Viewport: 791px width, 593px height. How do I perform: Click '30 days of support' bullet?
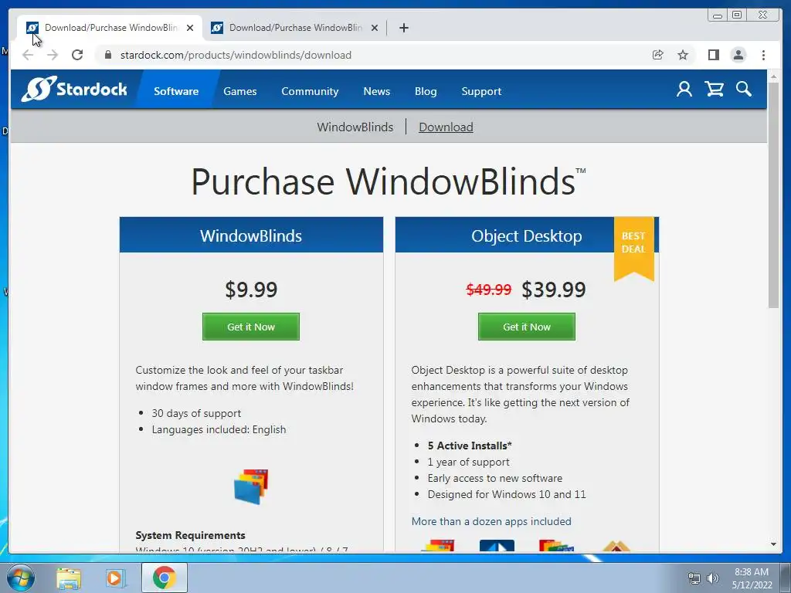click(196, 414)
